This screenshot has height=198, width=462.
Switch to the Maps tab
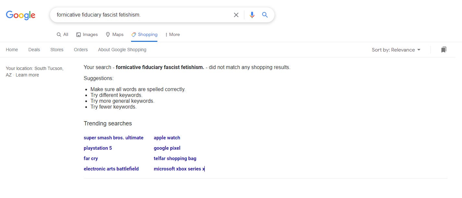click(115, 34)
